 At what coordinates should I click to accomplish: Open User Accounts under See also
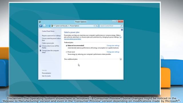pos(46,76)
